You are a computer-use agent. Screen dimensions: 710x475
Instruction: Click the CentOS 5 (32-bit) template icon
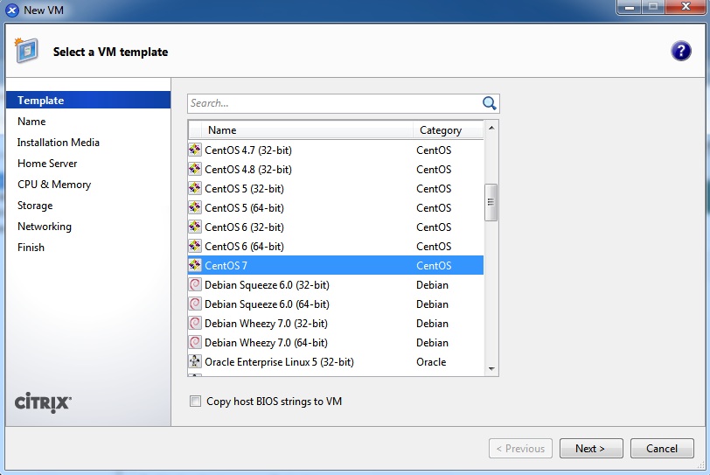click(195, 188)
